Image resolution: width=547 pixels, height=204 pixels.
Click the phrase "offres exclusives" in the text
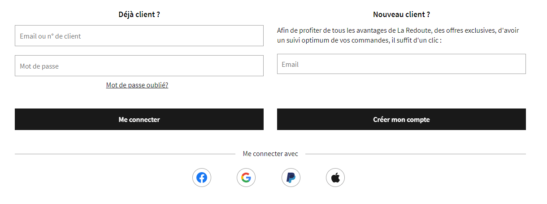468,30
